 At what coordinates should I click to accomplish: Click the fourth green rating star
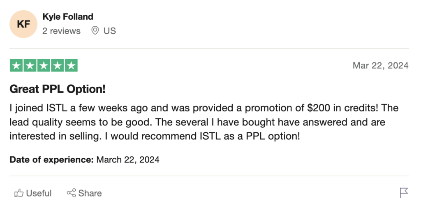point(57,65)
